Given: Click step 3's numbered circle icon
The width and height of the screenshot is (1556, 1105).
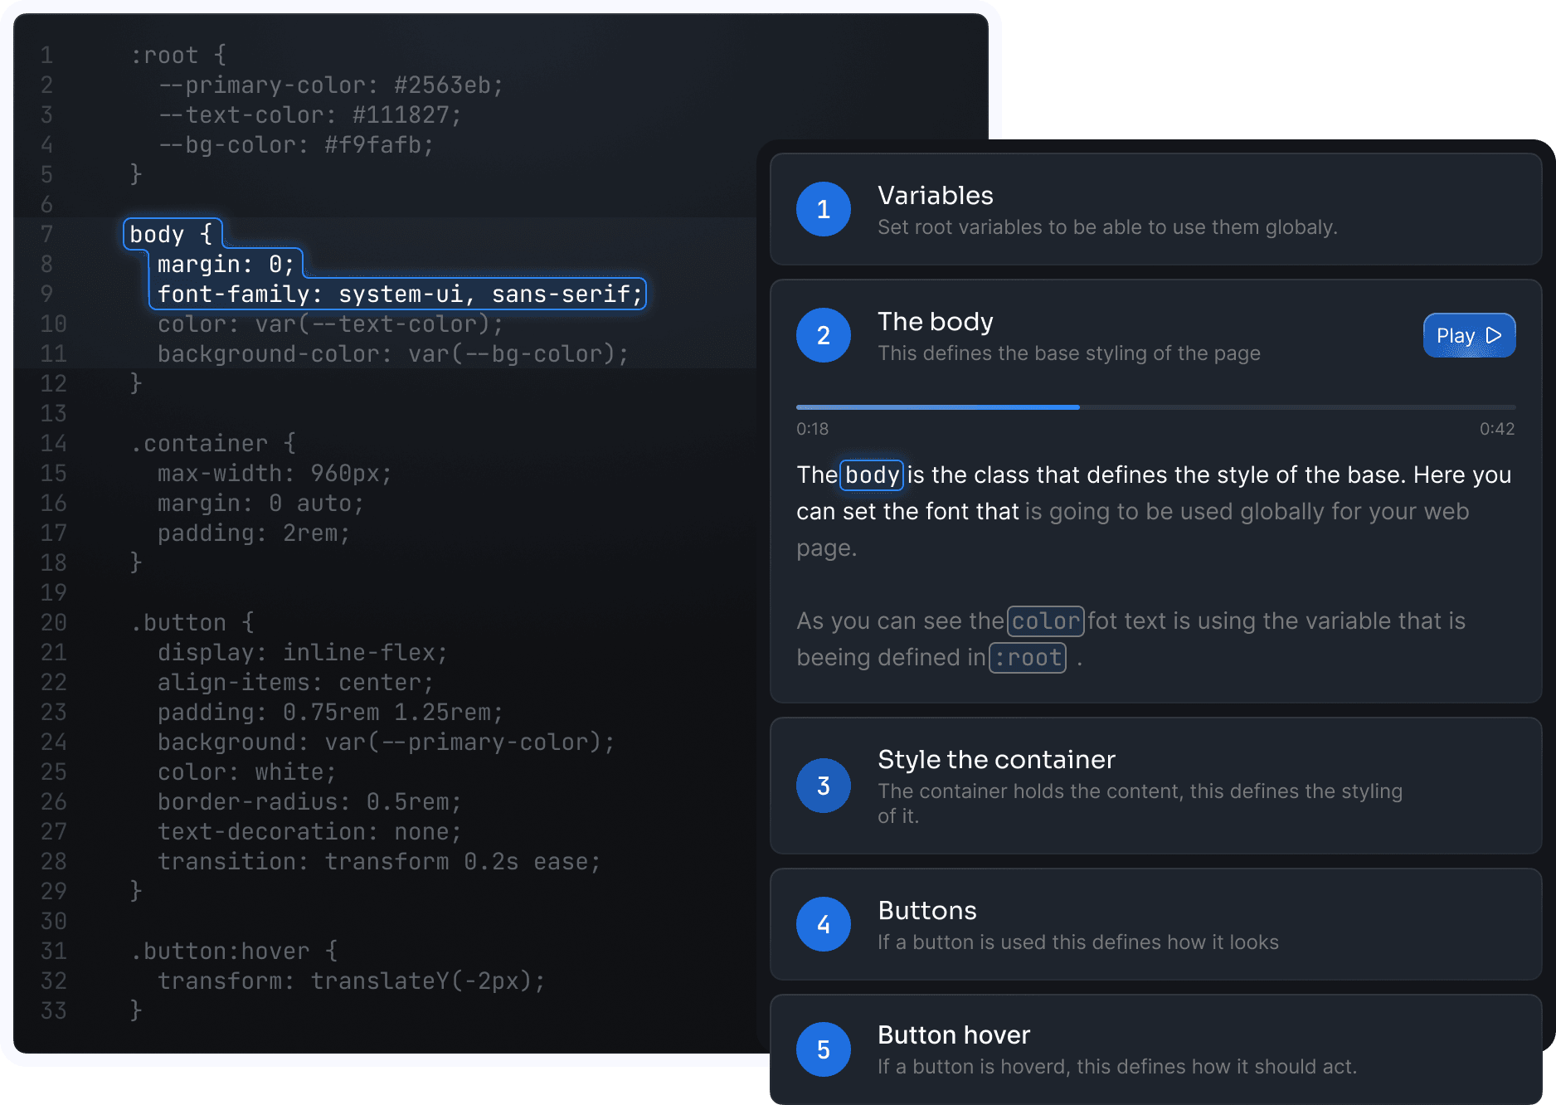Looking at the screenshot, I should click(x=823, y=786).
